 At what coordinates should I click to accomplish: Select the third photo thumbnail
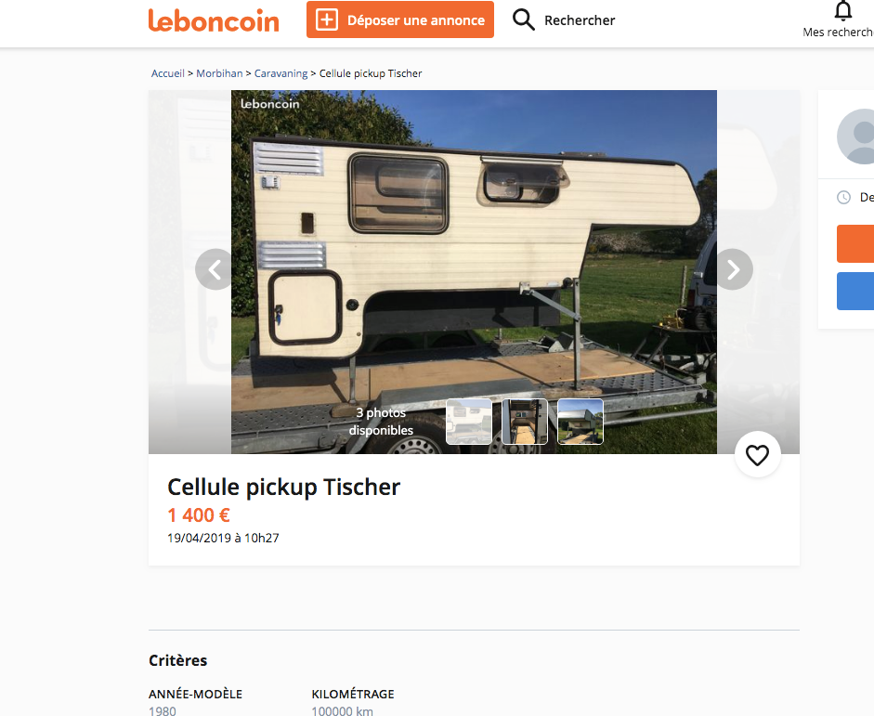tap(580, 422)
